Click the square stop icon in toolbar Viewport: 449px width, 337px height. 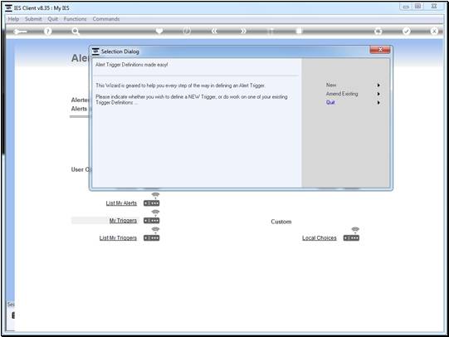(x=299, y=31)
